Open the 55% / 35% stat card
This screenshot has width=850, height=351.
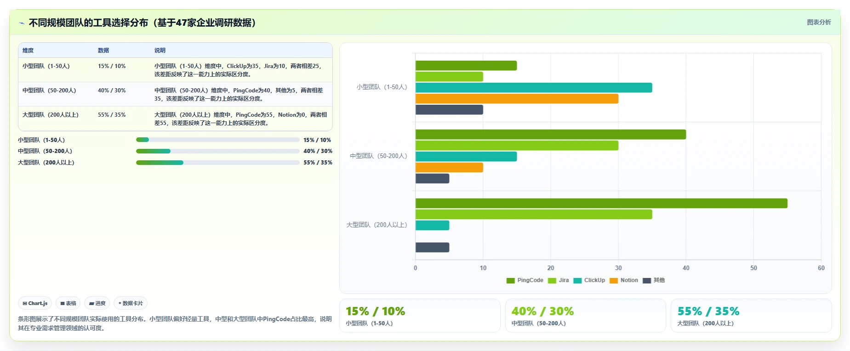pos(751,316)
